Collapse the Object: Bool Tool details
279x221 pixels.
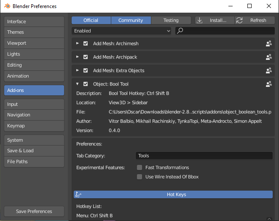[x=78, y=84]
